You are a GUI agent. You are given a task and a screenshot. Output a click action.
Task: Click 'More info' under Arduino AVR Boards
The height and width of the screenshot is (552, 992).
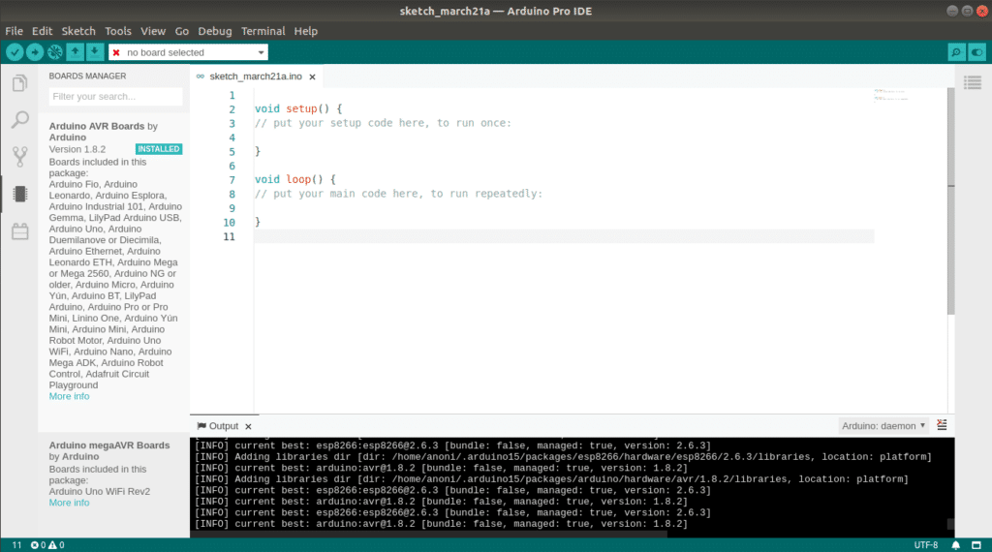point(69,396)
